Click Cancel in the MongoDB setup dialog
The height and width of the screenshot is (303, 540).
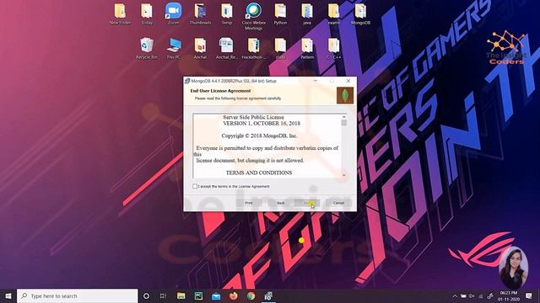(339, 203)
